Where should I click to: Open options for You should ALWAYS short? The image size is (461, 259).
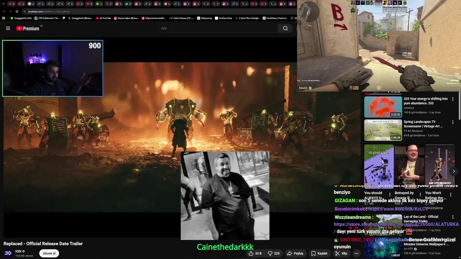[389, 195]
